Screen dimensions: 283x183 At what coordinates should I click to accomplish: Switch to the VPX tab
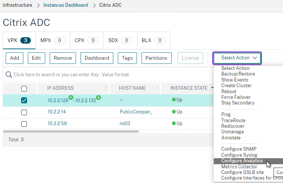coord(19,40)
